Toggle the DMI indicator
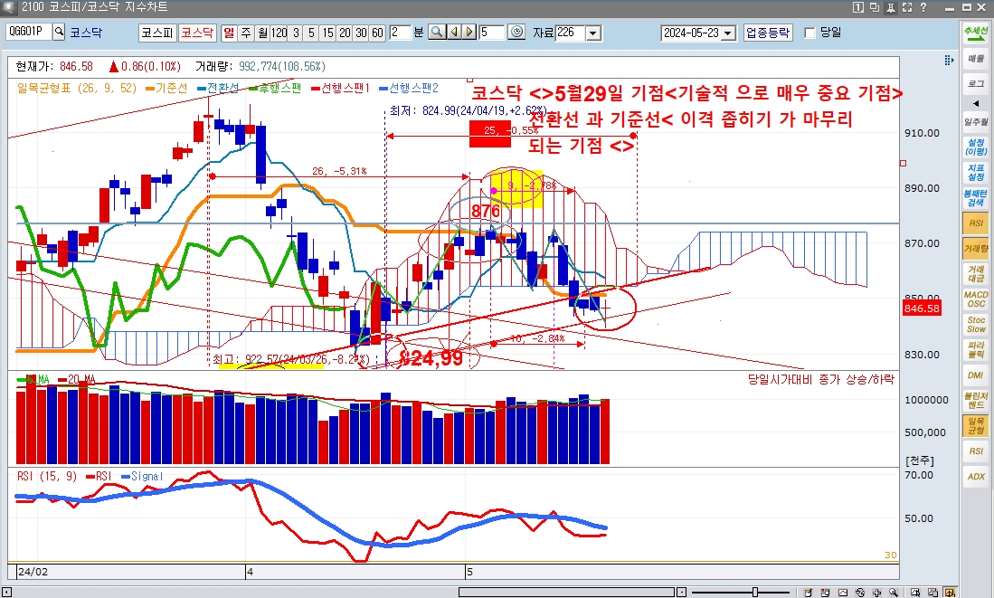The image size is (994, 598). click(976, 375)
